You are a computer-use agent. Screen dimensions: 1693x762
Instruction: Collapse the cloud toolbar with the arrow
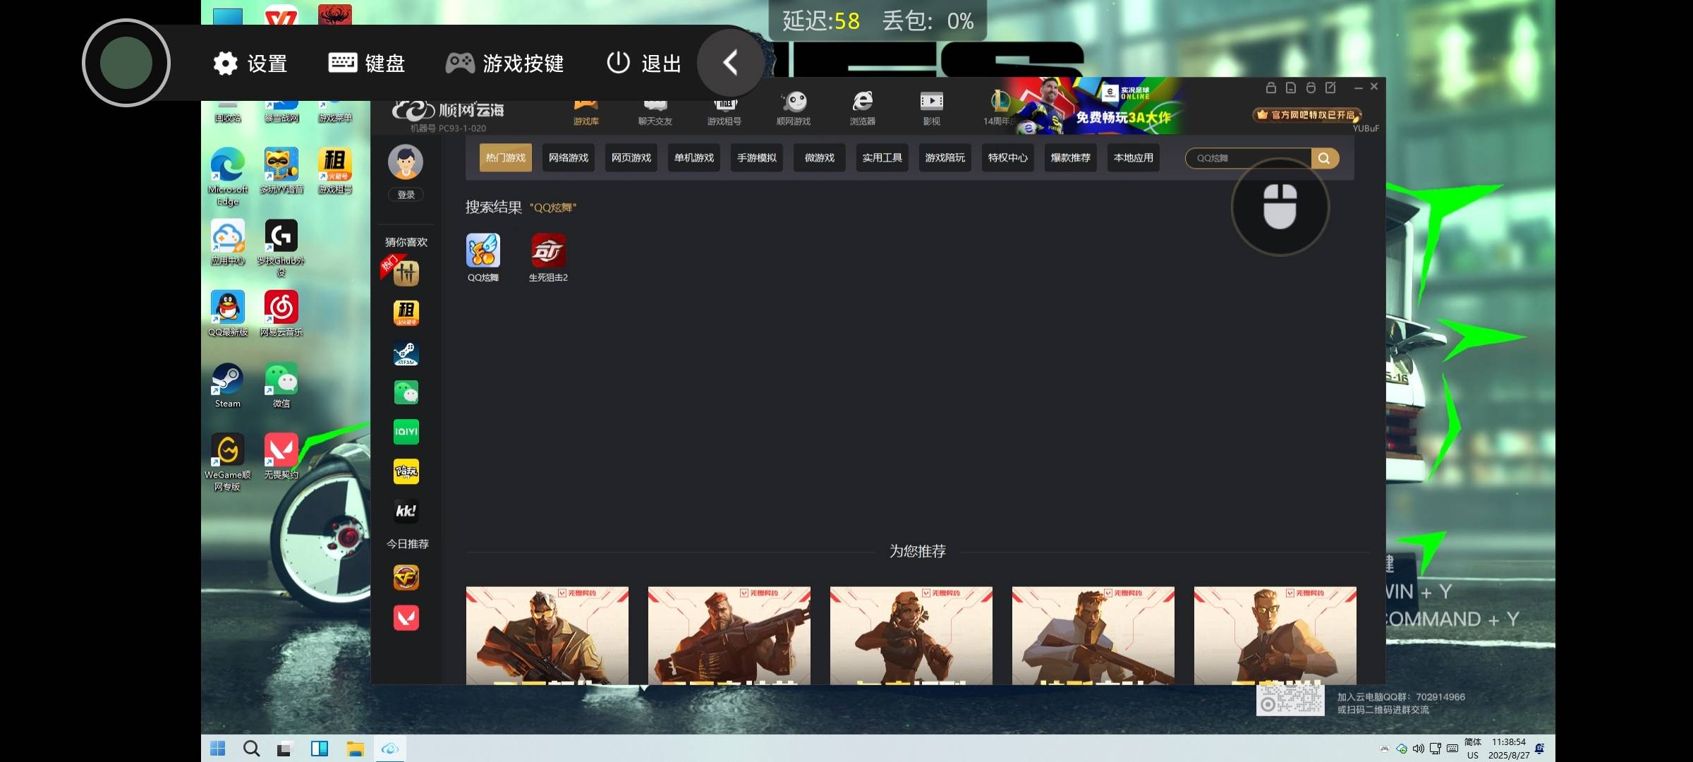coord(731,63)
